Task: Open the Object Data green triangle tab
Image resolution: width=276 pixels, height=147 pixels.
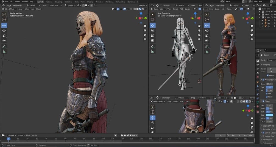Action: coord(258,102)
